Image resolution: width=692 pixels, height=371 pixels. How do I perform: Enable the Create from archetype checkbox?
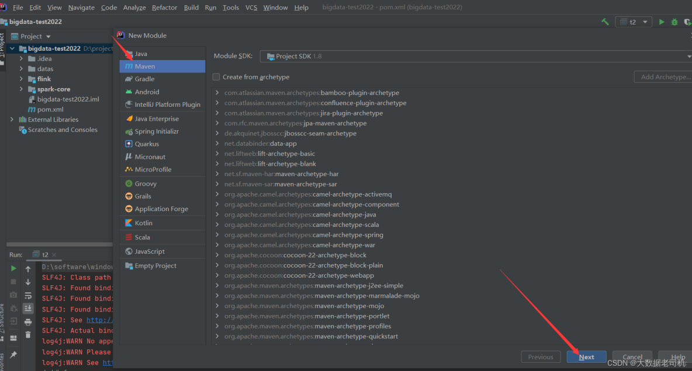[x=216, y=76]
